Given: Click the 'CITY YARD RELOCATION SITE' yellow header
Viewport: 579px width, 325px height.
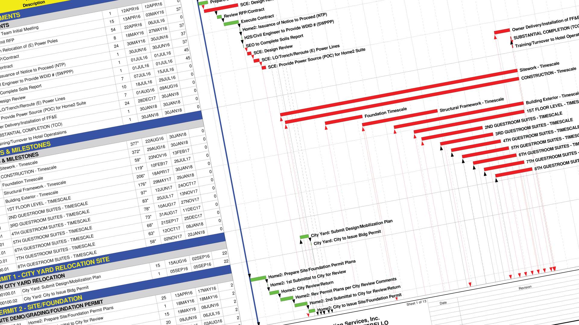Looking at the screenshot, I should coord(65,267).
